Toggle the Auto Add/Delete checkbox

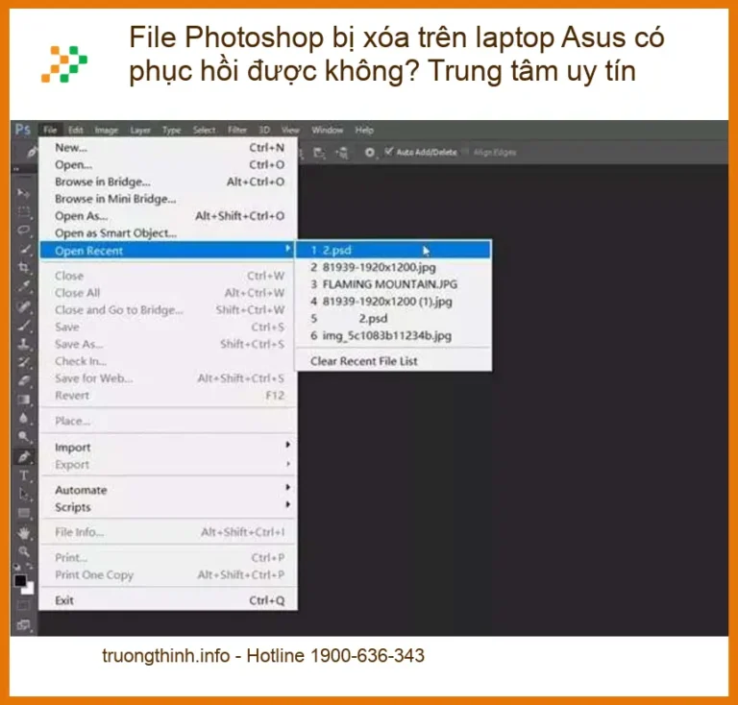388,152
